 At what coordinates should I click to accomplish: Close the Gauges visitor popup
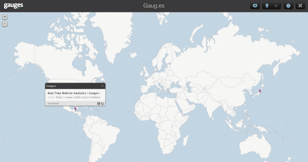click(103, 86)
